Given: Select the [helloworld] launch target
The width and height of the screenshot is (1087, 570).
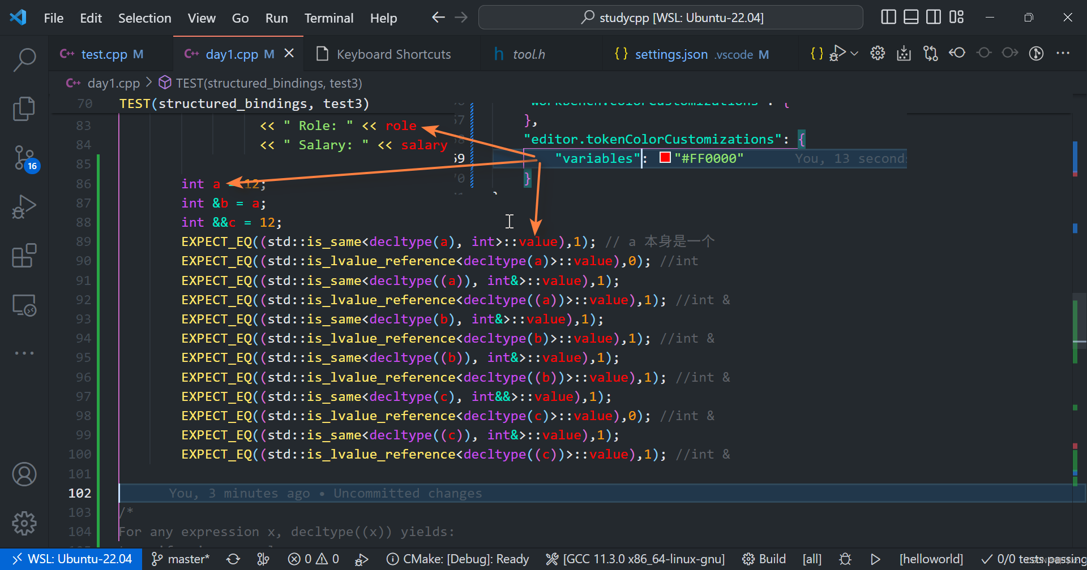Looking at the screenshot, I should [x=931, y=559].
